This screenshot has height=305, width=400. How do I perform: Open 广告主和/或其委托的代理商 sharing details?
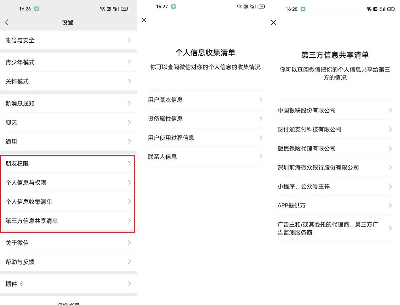click(335, 228)
